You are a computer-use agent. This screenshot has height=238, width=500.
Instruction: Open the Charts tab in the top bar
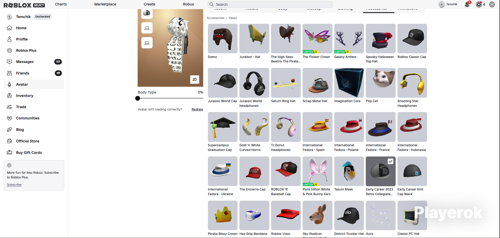(x=61, y=4)
